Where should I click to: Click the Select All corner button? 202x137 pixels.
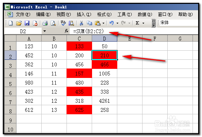(10, 38)
